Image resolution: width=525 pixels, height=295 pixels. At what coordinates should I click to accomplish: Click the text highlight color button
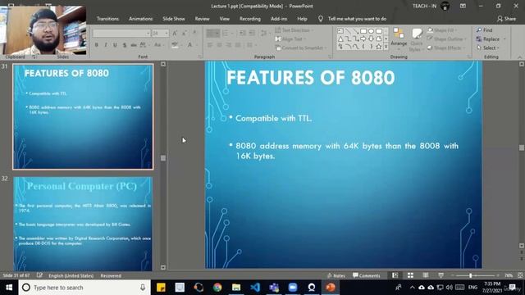[175, 45]
